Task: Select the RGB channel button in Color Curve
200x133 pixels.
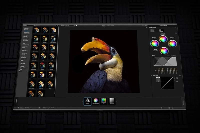Action: pyautogui.click(x=158, y=77)
